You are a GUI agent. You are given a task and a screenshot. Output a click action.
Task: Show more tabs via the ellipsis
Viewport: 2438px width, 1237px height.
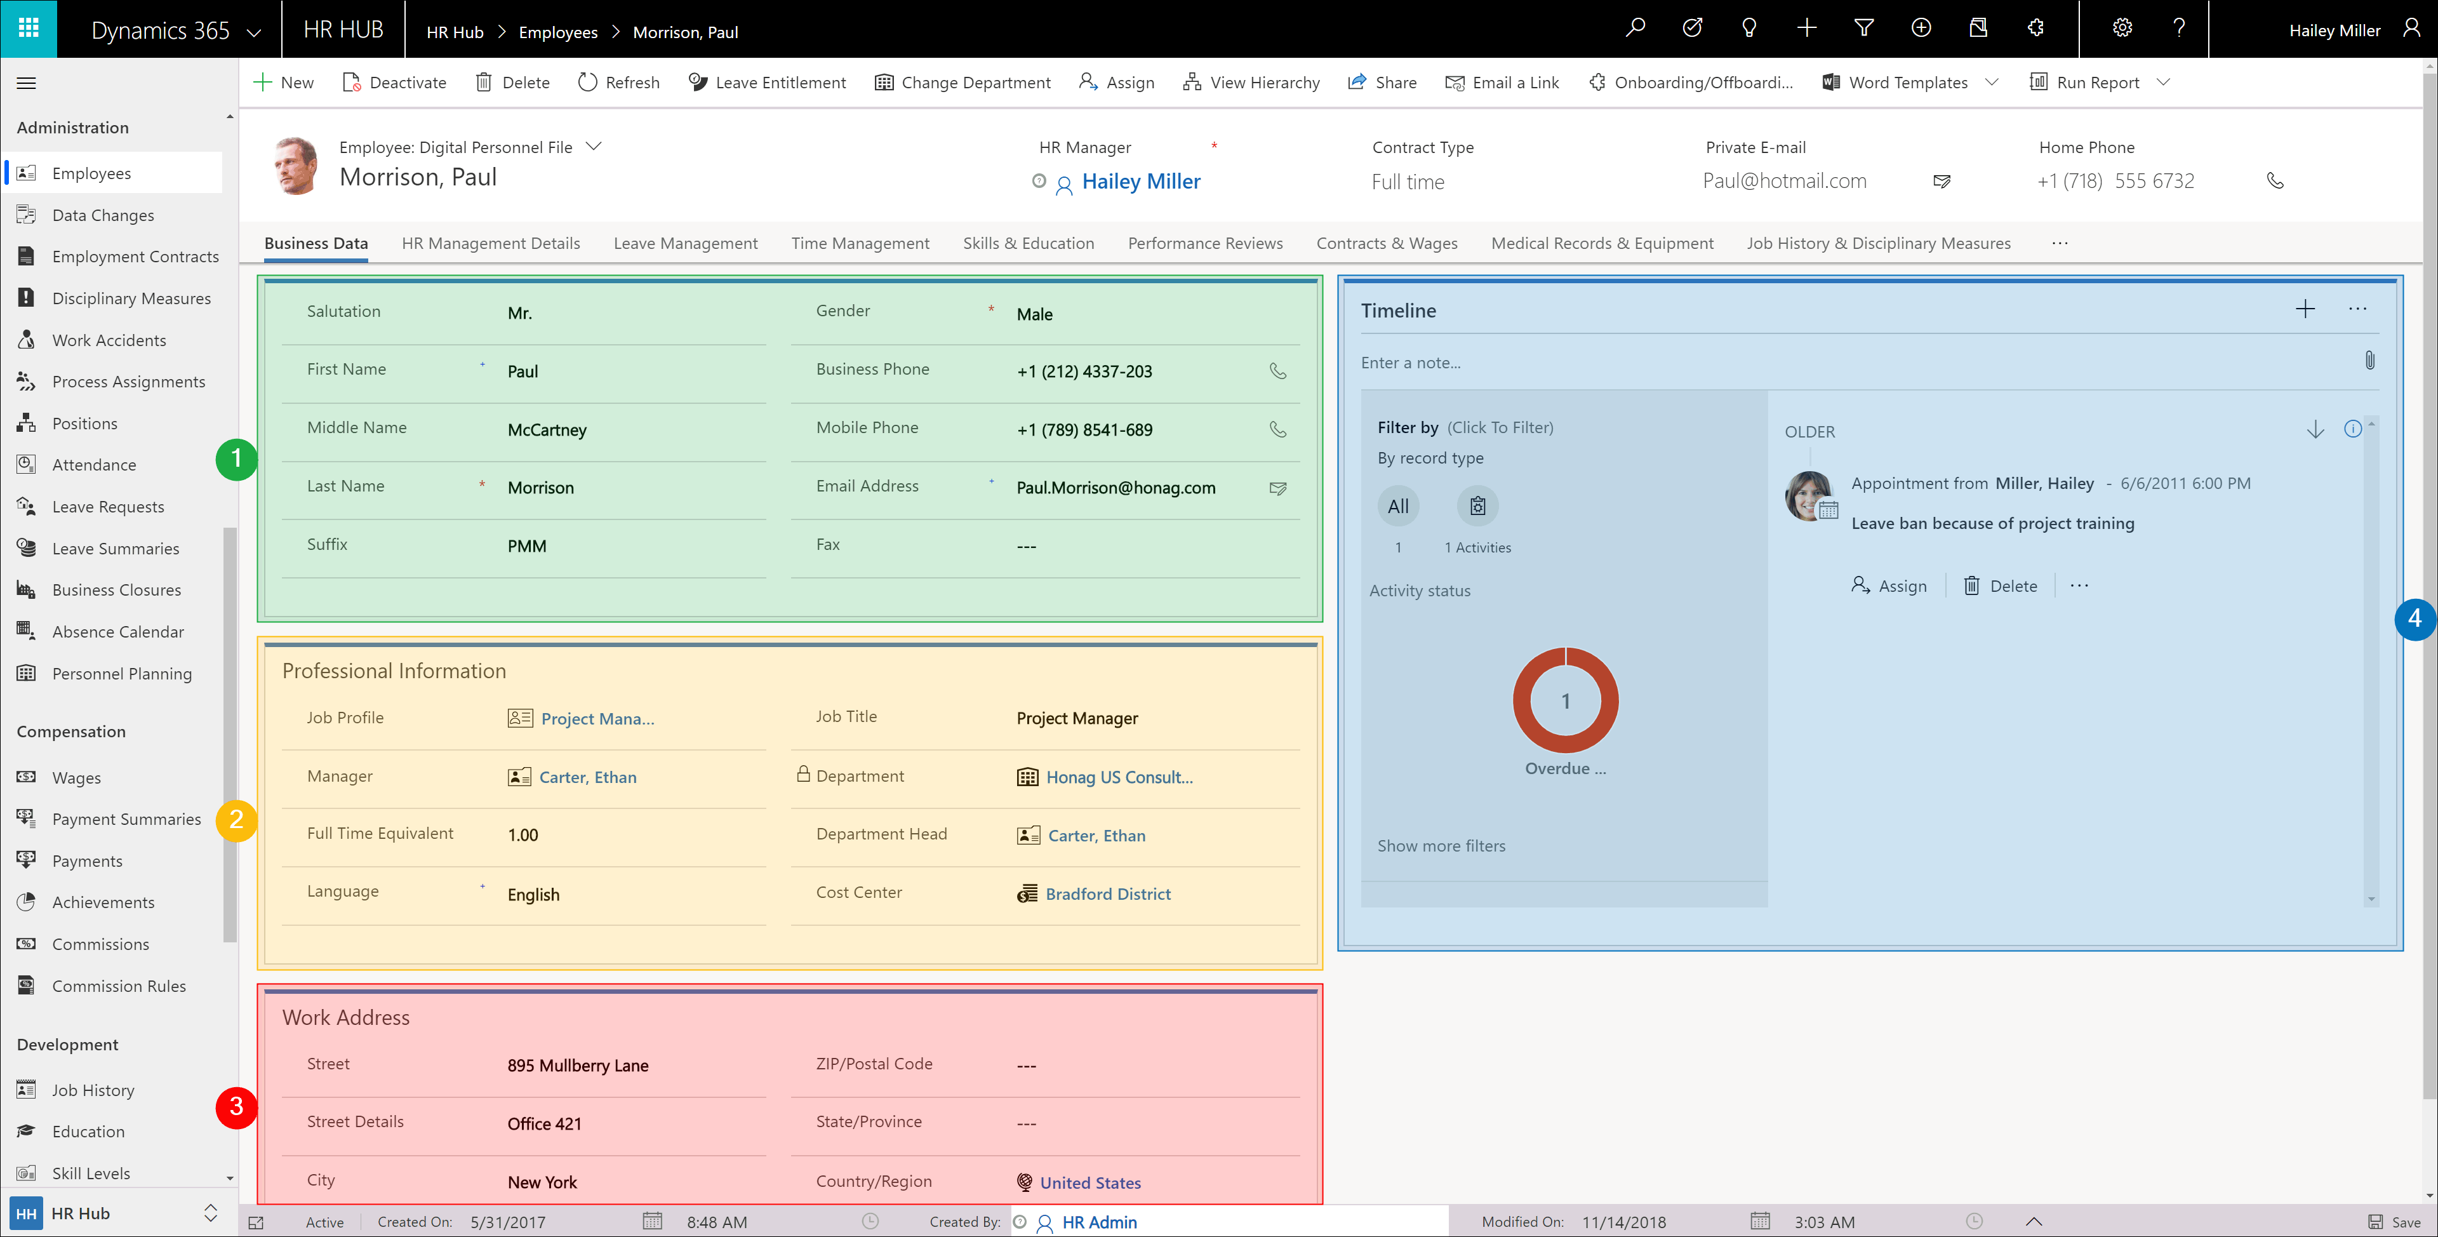(2060, 243)
